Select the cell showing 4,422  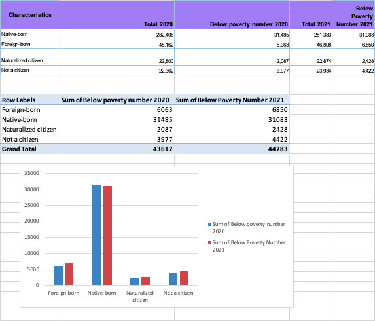(x=353, y=70)
